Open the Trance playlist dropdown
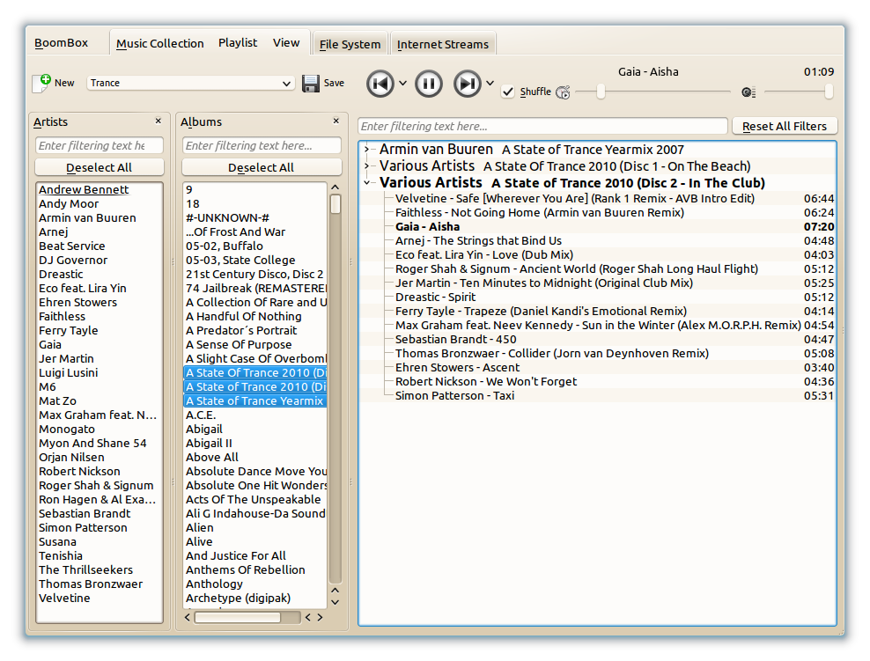Screen dimensions: 870x661 coord(190,84)
